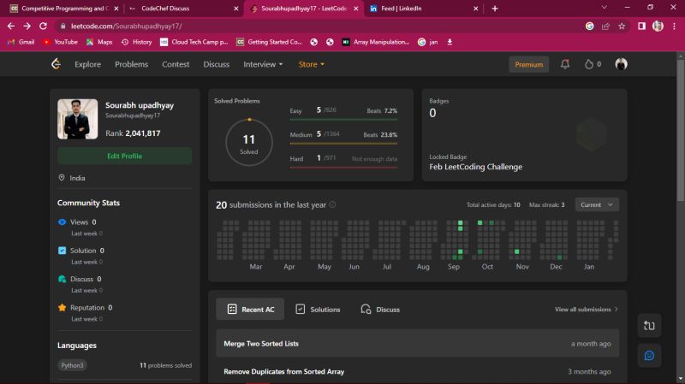
Task: Click the Google translate icon in address bar
Action: coord(589,27)
